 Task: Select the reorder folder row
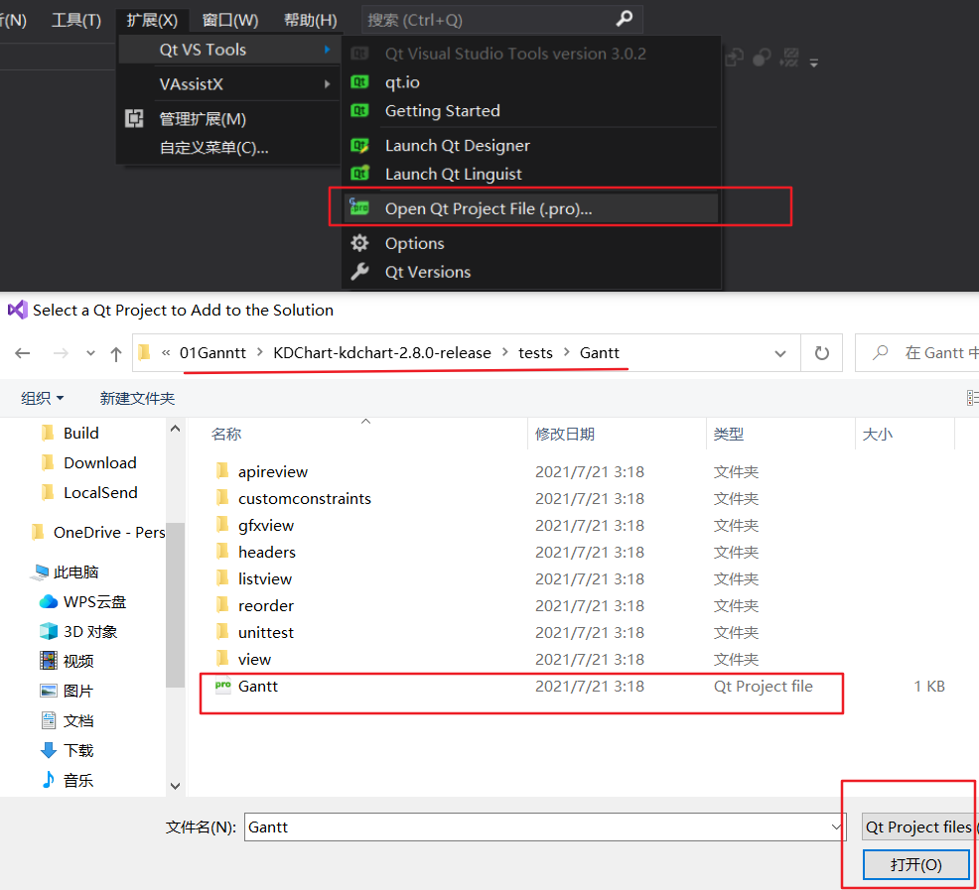[487, 605]
